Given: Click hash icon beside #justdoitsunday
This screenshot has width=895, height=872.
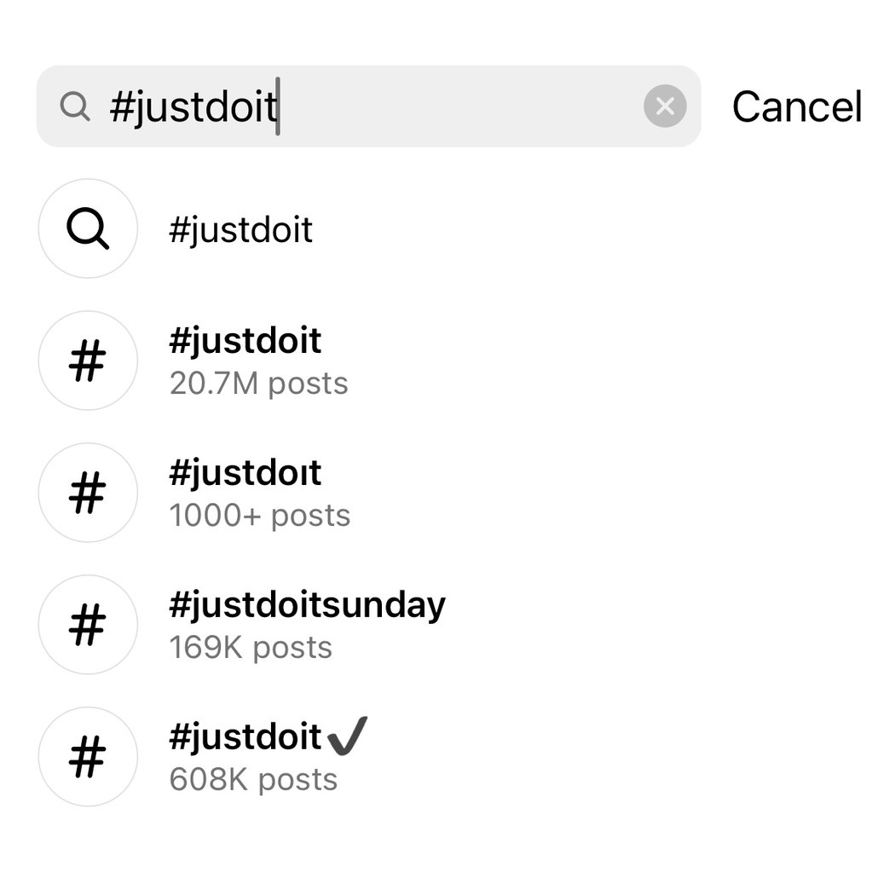Looking at the screenshot, I should point(88,625).
